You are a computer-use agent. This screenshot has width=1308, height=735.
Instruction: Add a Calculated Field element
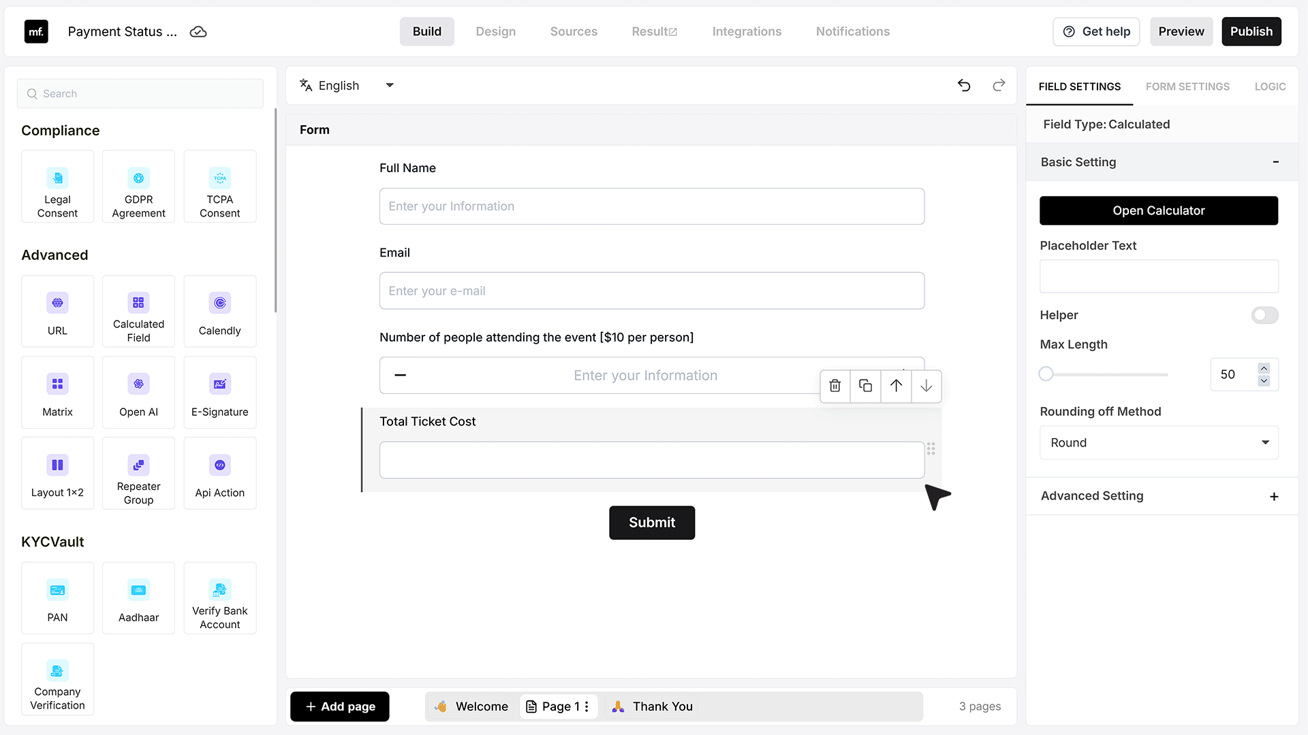pos(138,312)
